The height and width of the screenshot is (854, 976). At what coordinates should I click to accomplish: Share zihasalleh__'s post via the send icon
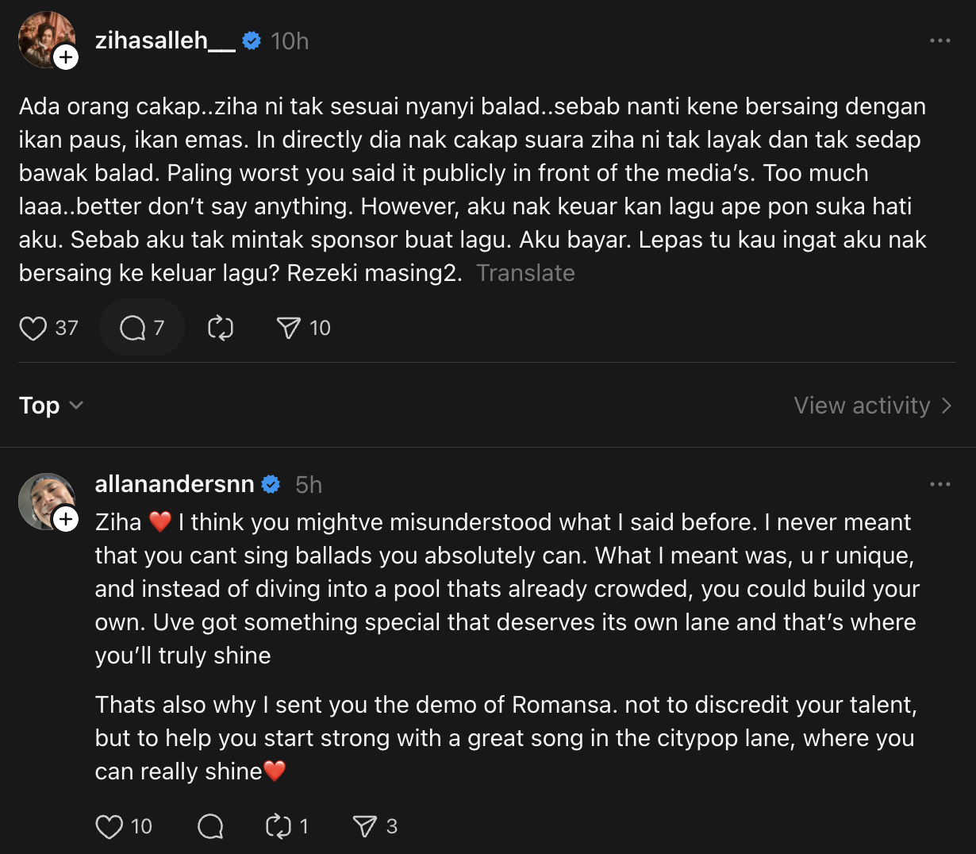pyautogui.click(x=288, y=329)
